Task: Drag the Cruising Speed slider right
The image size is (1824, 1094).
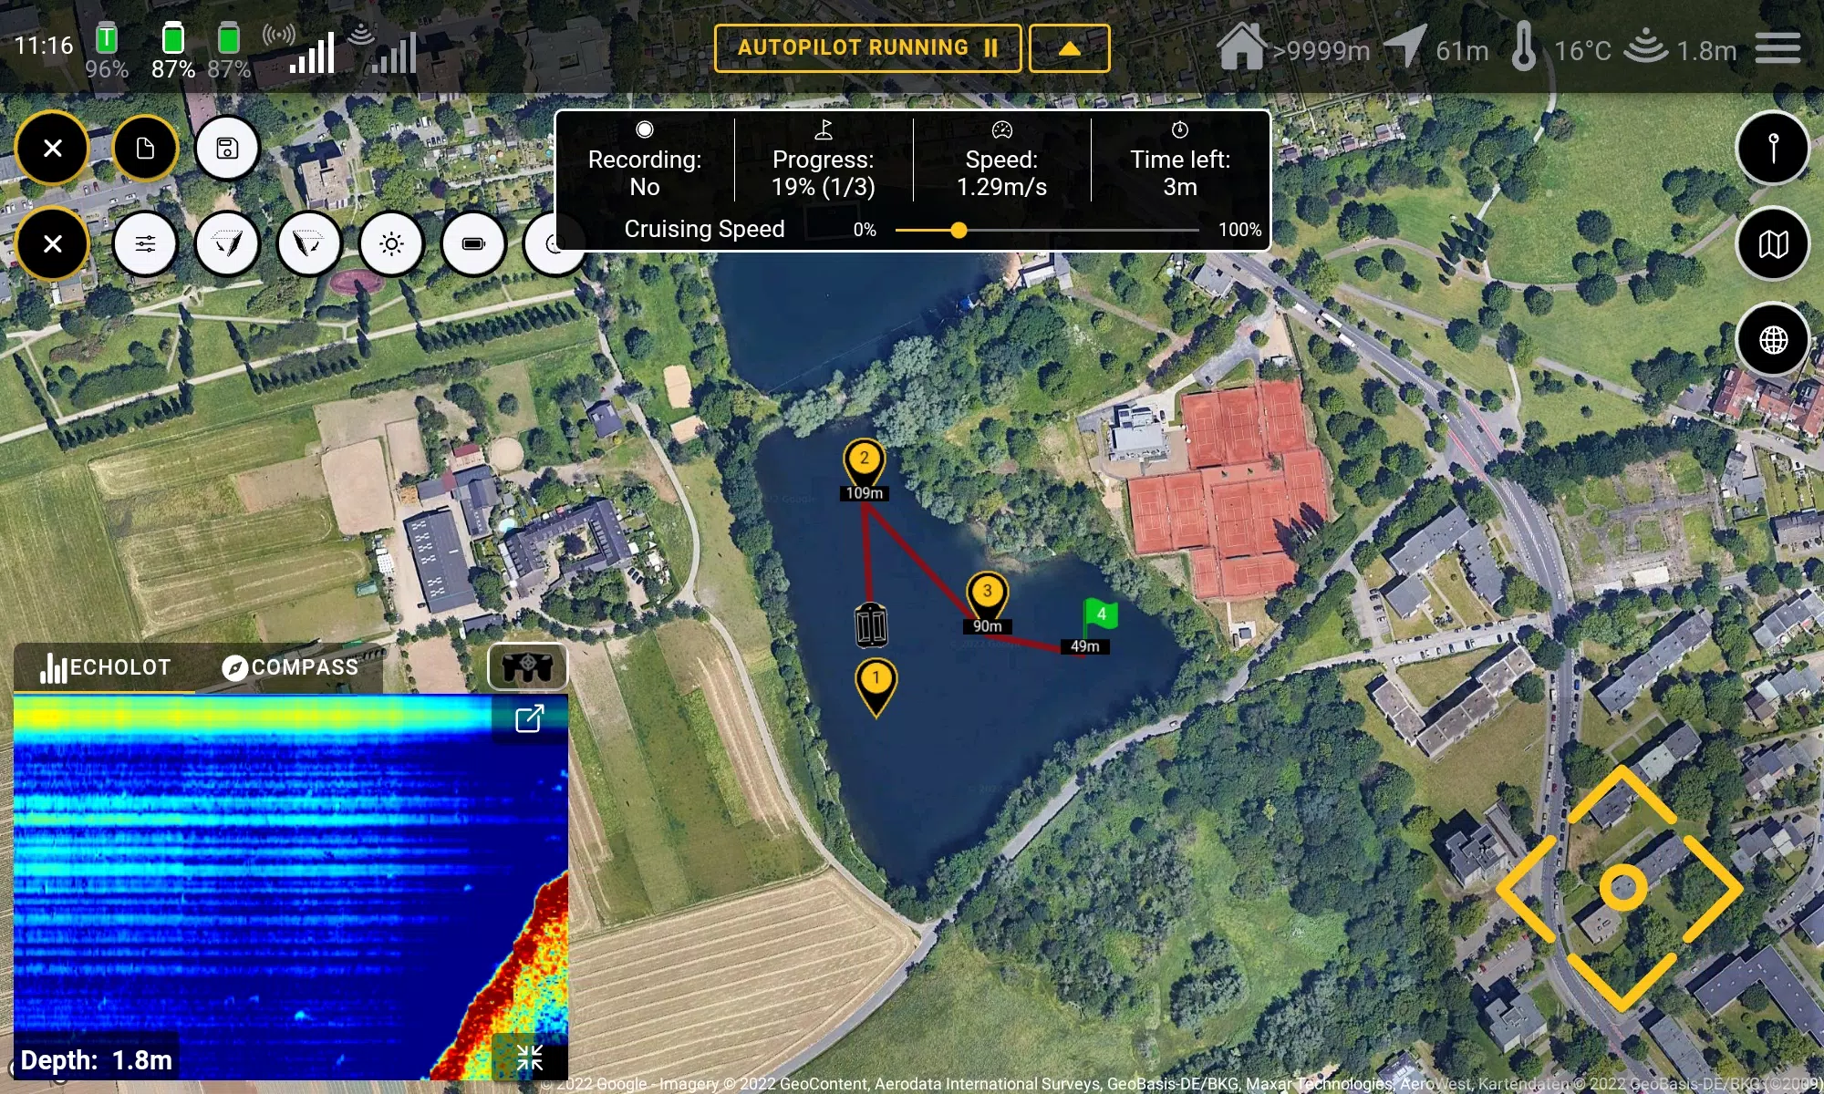Action: (x=958, y=231)
